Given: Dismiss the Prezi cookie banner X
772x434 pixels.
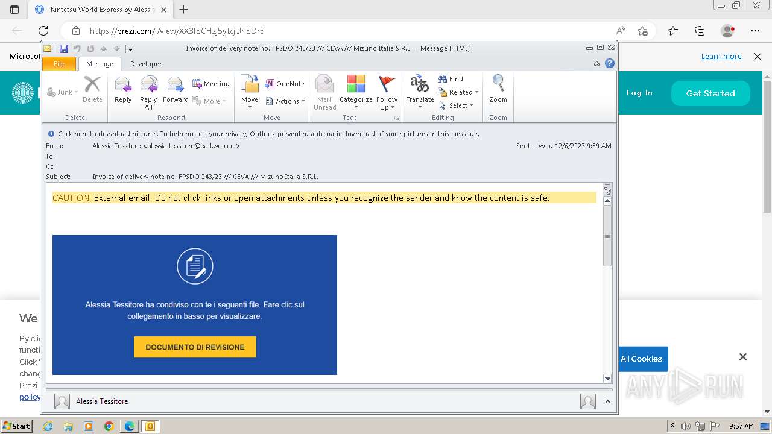Looking at the screenshot, I should 743,357.
